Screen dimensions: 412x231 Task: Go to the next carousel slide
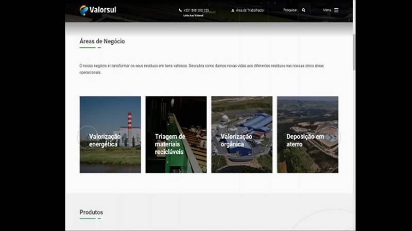coord(331,137)
